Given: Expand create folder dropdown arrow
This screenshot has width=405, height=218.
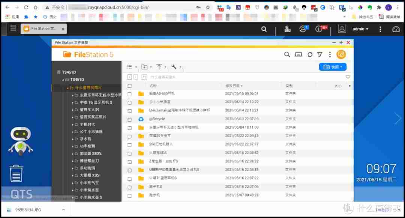Looking at the screenshot, I should (151, 67).
